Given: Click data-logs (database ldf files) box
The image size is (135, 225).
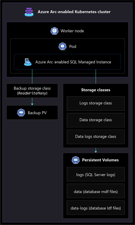Looking at the screenshot, I should point(96,207).
